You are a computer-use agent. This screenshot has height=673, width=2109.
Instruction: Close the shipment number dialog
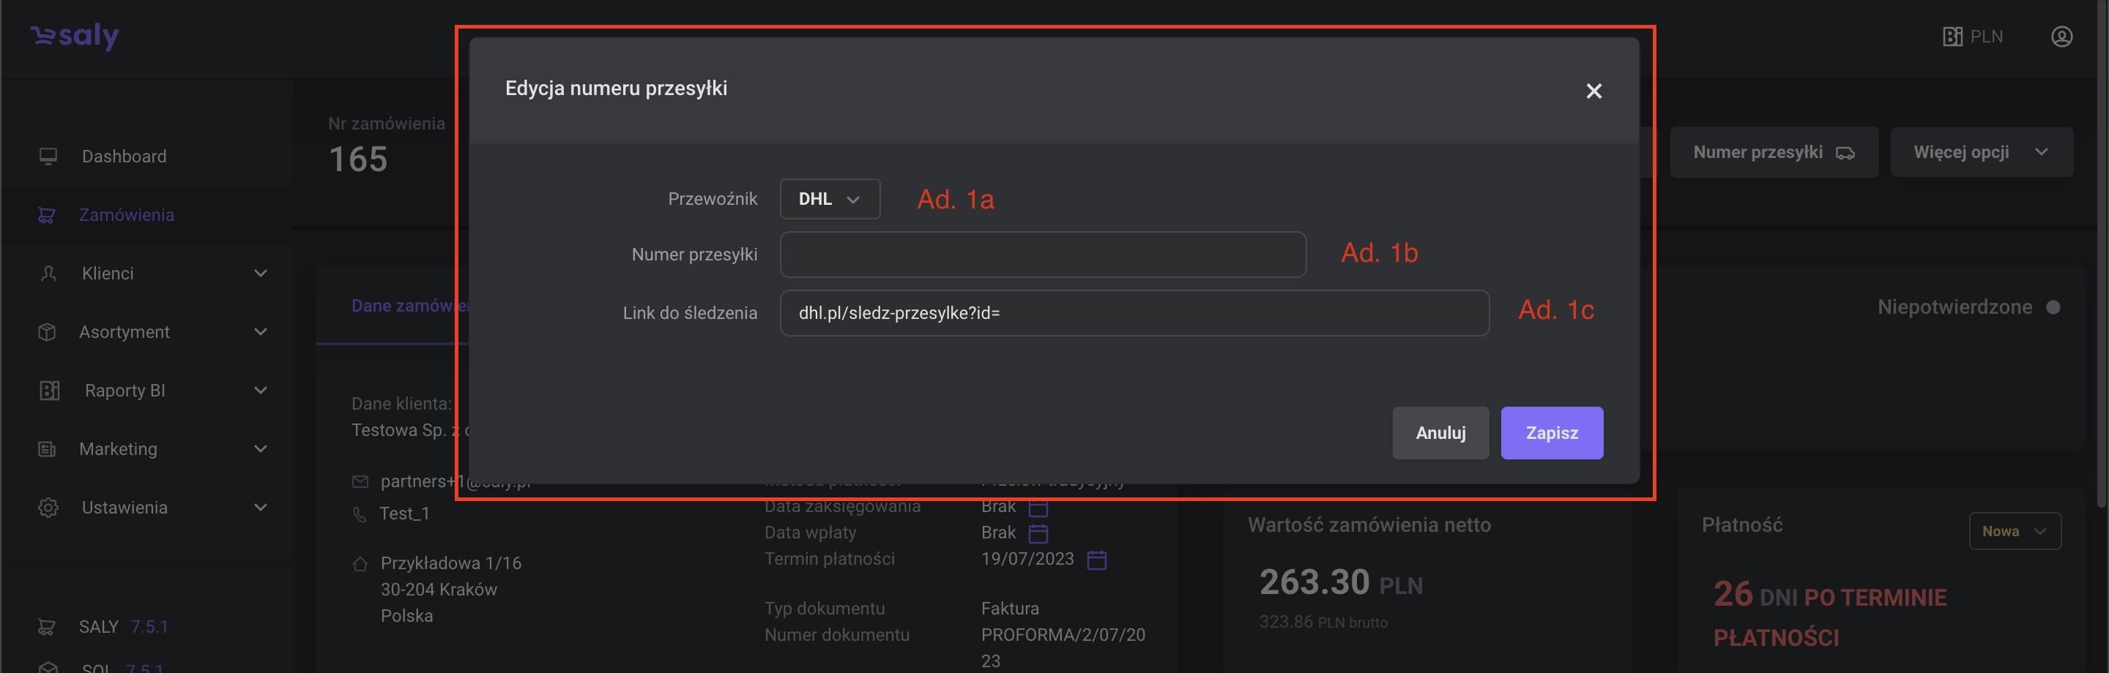(1593, 91)
